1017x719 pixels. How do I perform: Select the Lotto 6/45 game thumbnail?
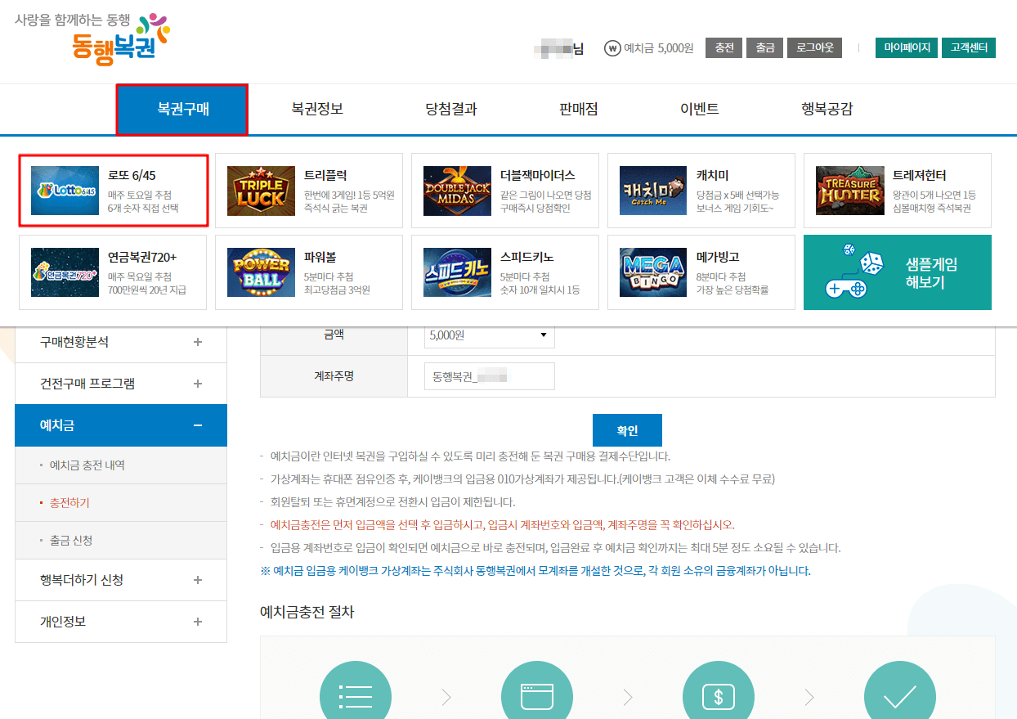click(x=65, y=190)
